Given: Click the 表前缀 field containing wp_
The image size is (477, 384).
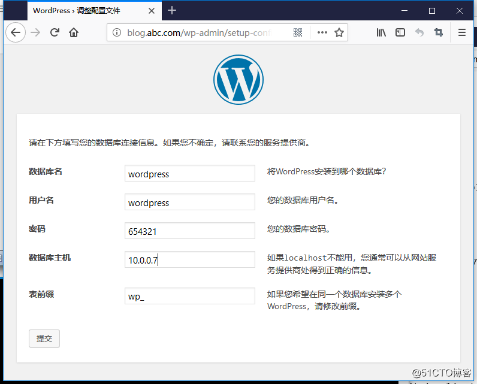Looking at the screenshot, I should (190, 296).
